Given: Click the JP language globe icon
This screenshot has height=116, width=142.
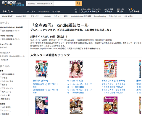Looking at the screenshot, I should 76,12.
